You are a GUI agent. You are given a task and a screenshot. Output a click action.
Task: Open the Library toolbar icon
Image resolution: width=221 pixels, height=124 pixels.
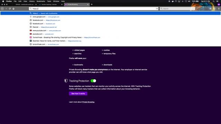[210, 9]
